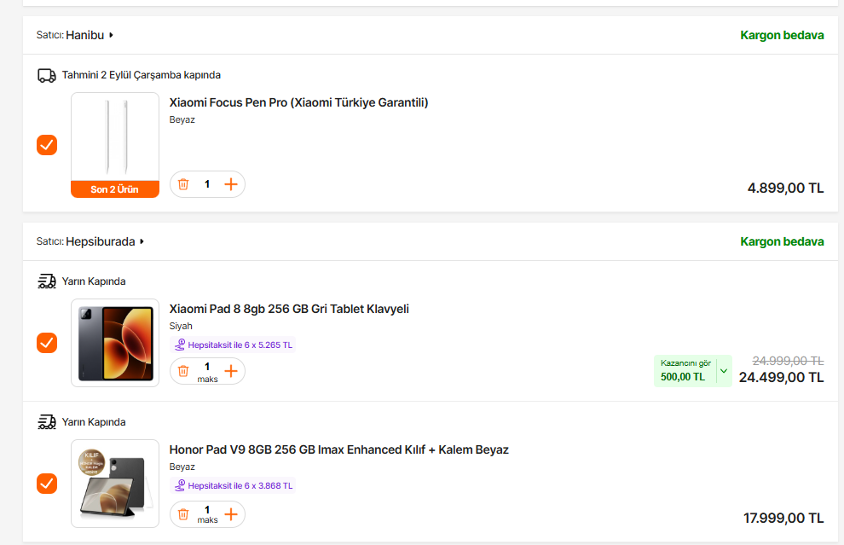Increase Xiaomi Focus Pen Pro quantity with plus
The image size is (844, 545).
click(x=231, y=184)
